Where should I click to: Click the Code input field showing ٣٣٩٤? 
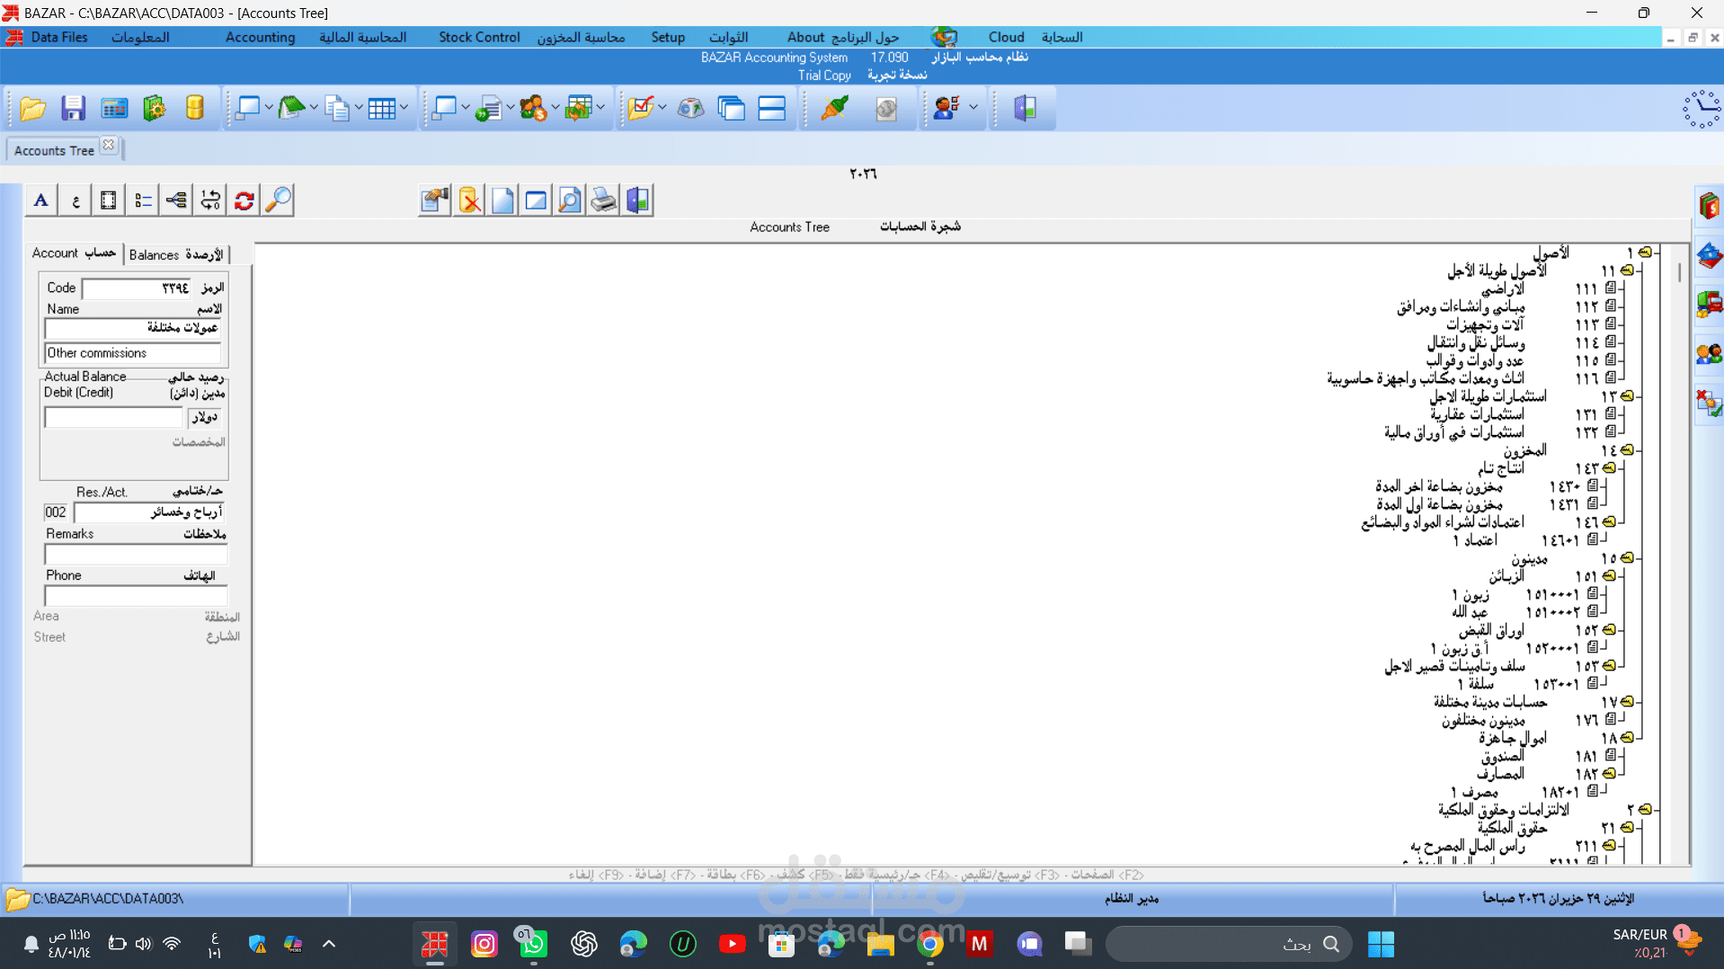(x=138, y=288)
